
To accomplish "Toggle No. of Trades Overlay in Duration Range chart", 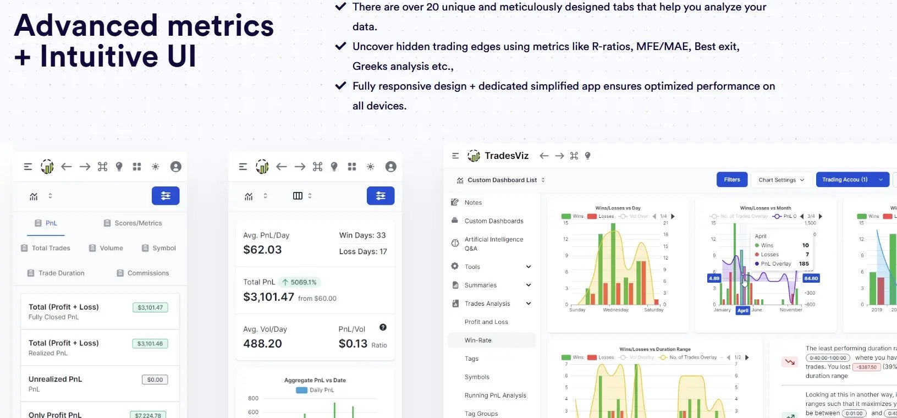I will click(687, 358).
